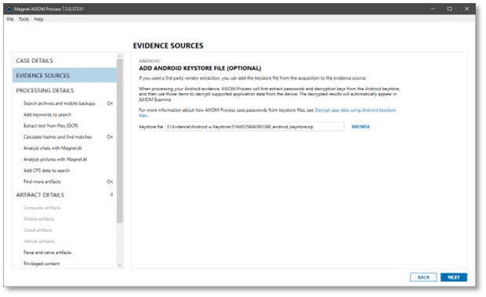
Task: Open Find more artifacts option
Action: tap(42, 182)
